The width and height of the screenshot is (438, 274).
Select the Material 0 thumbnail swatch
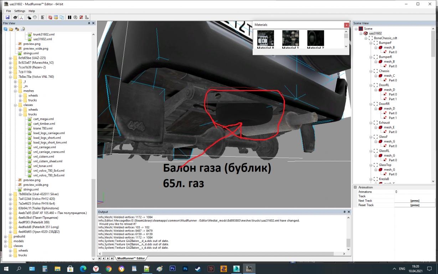(x=266, y=38)
